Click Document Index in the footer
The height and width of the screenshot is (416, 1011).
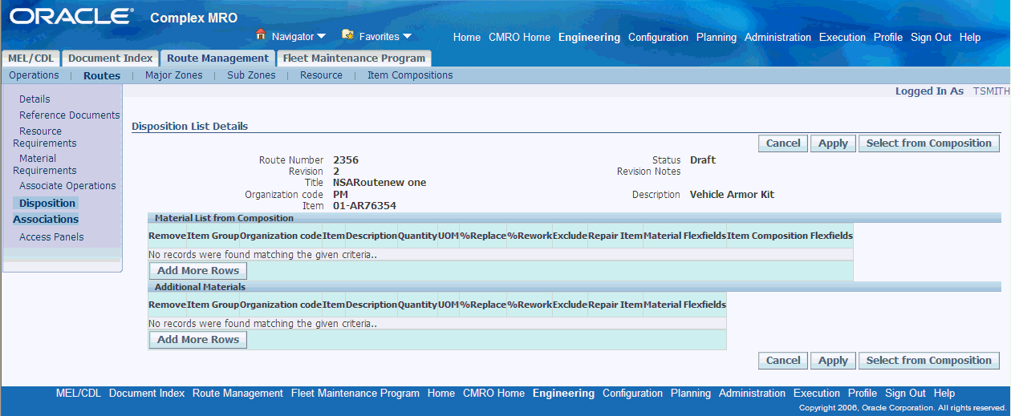pos(147,394)
